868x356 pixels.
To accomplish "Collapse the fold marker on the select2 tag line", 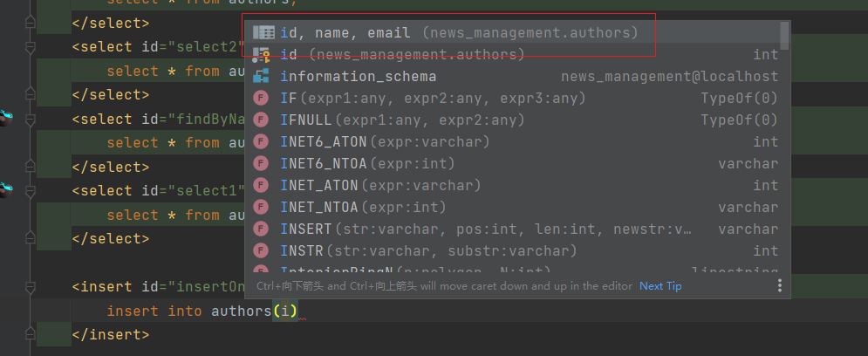I will pyautogui.click(x=31, y=47).
